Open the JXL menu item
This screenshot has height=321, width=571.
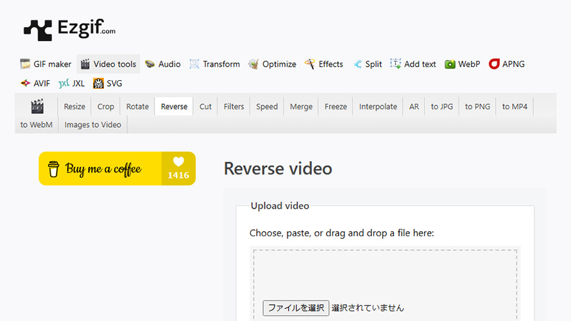click(72, 83)
